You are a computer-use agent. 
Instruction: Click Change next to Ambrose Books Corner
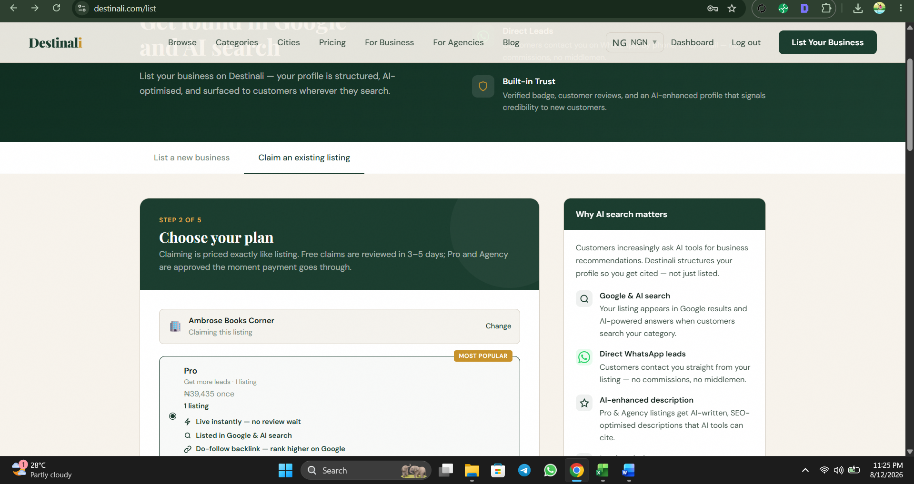coord(498,326)
